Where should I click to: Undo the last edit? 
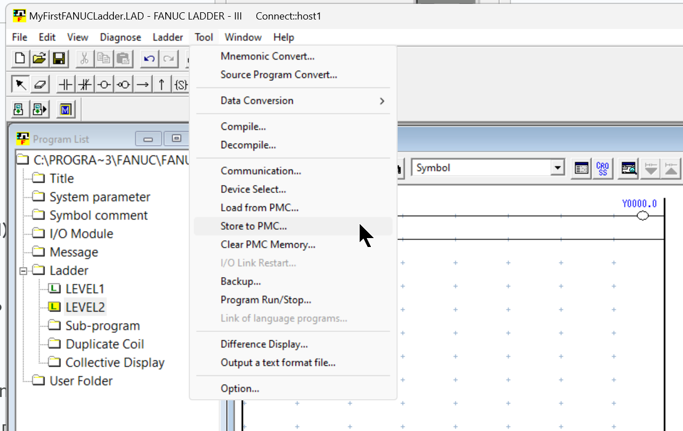coord(149,58)
